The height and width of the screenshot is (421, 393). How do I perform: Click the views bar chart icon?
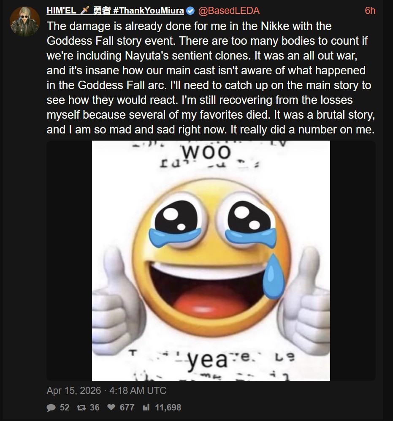pos(146,407)
